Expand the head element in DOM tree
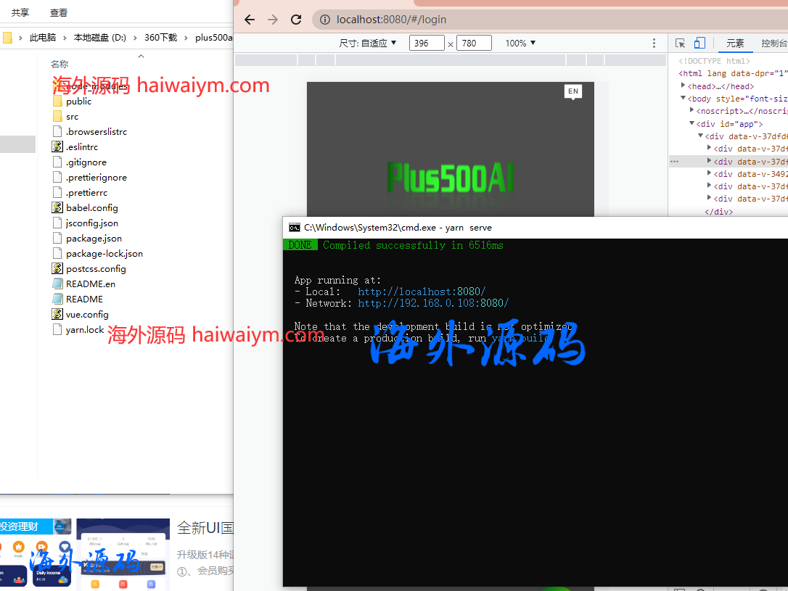The image size is (788, 591). (x=683, y=86)
